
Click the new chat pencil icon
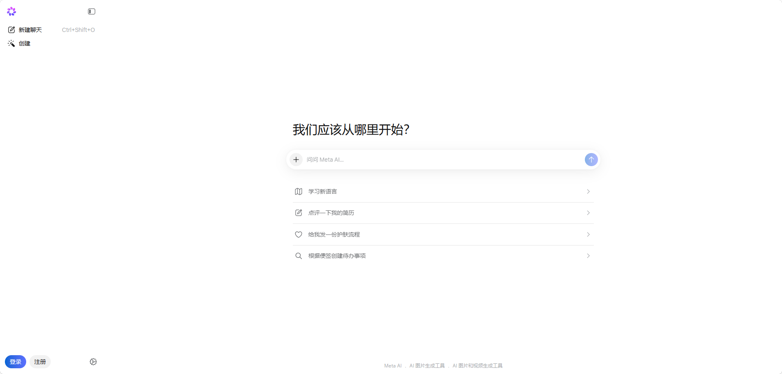click(x=11, y=30)
